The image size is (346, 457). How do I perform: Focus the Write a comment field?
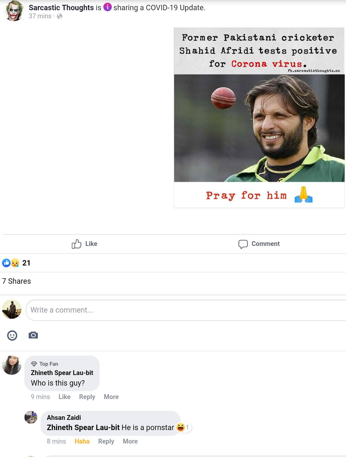(x=186, y=310)
